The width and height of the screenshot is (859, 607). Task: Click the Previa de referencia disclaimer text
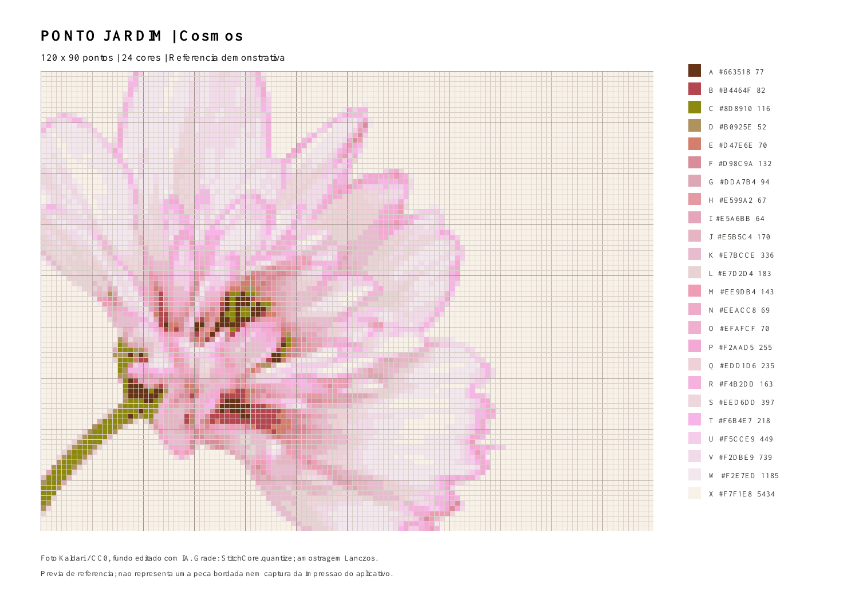216,574
